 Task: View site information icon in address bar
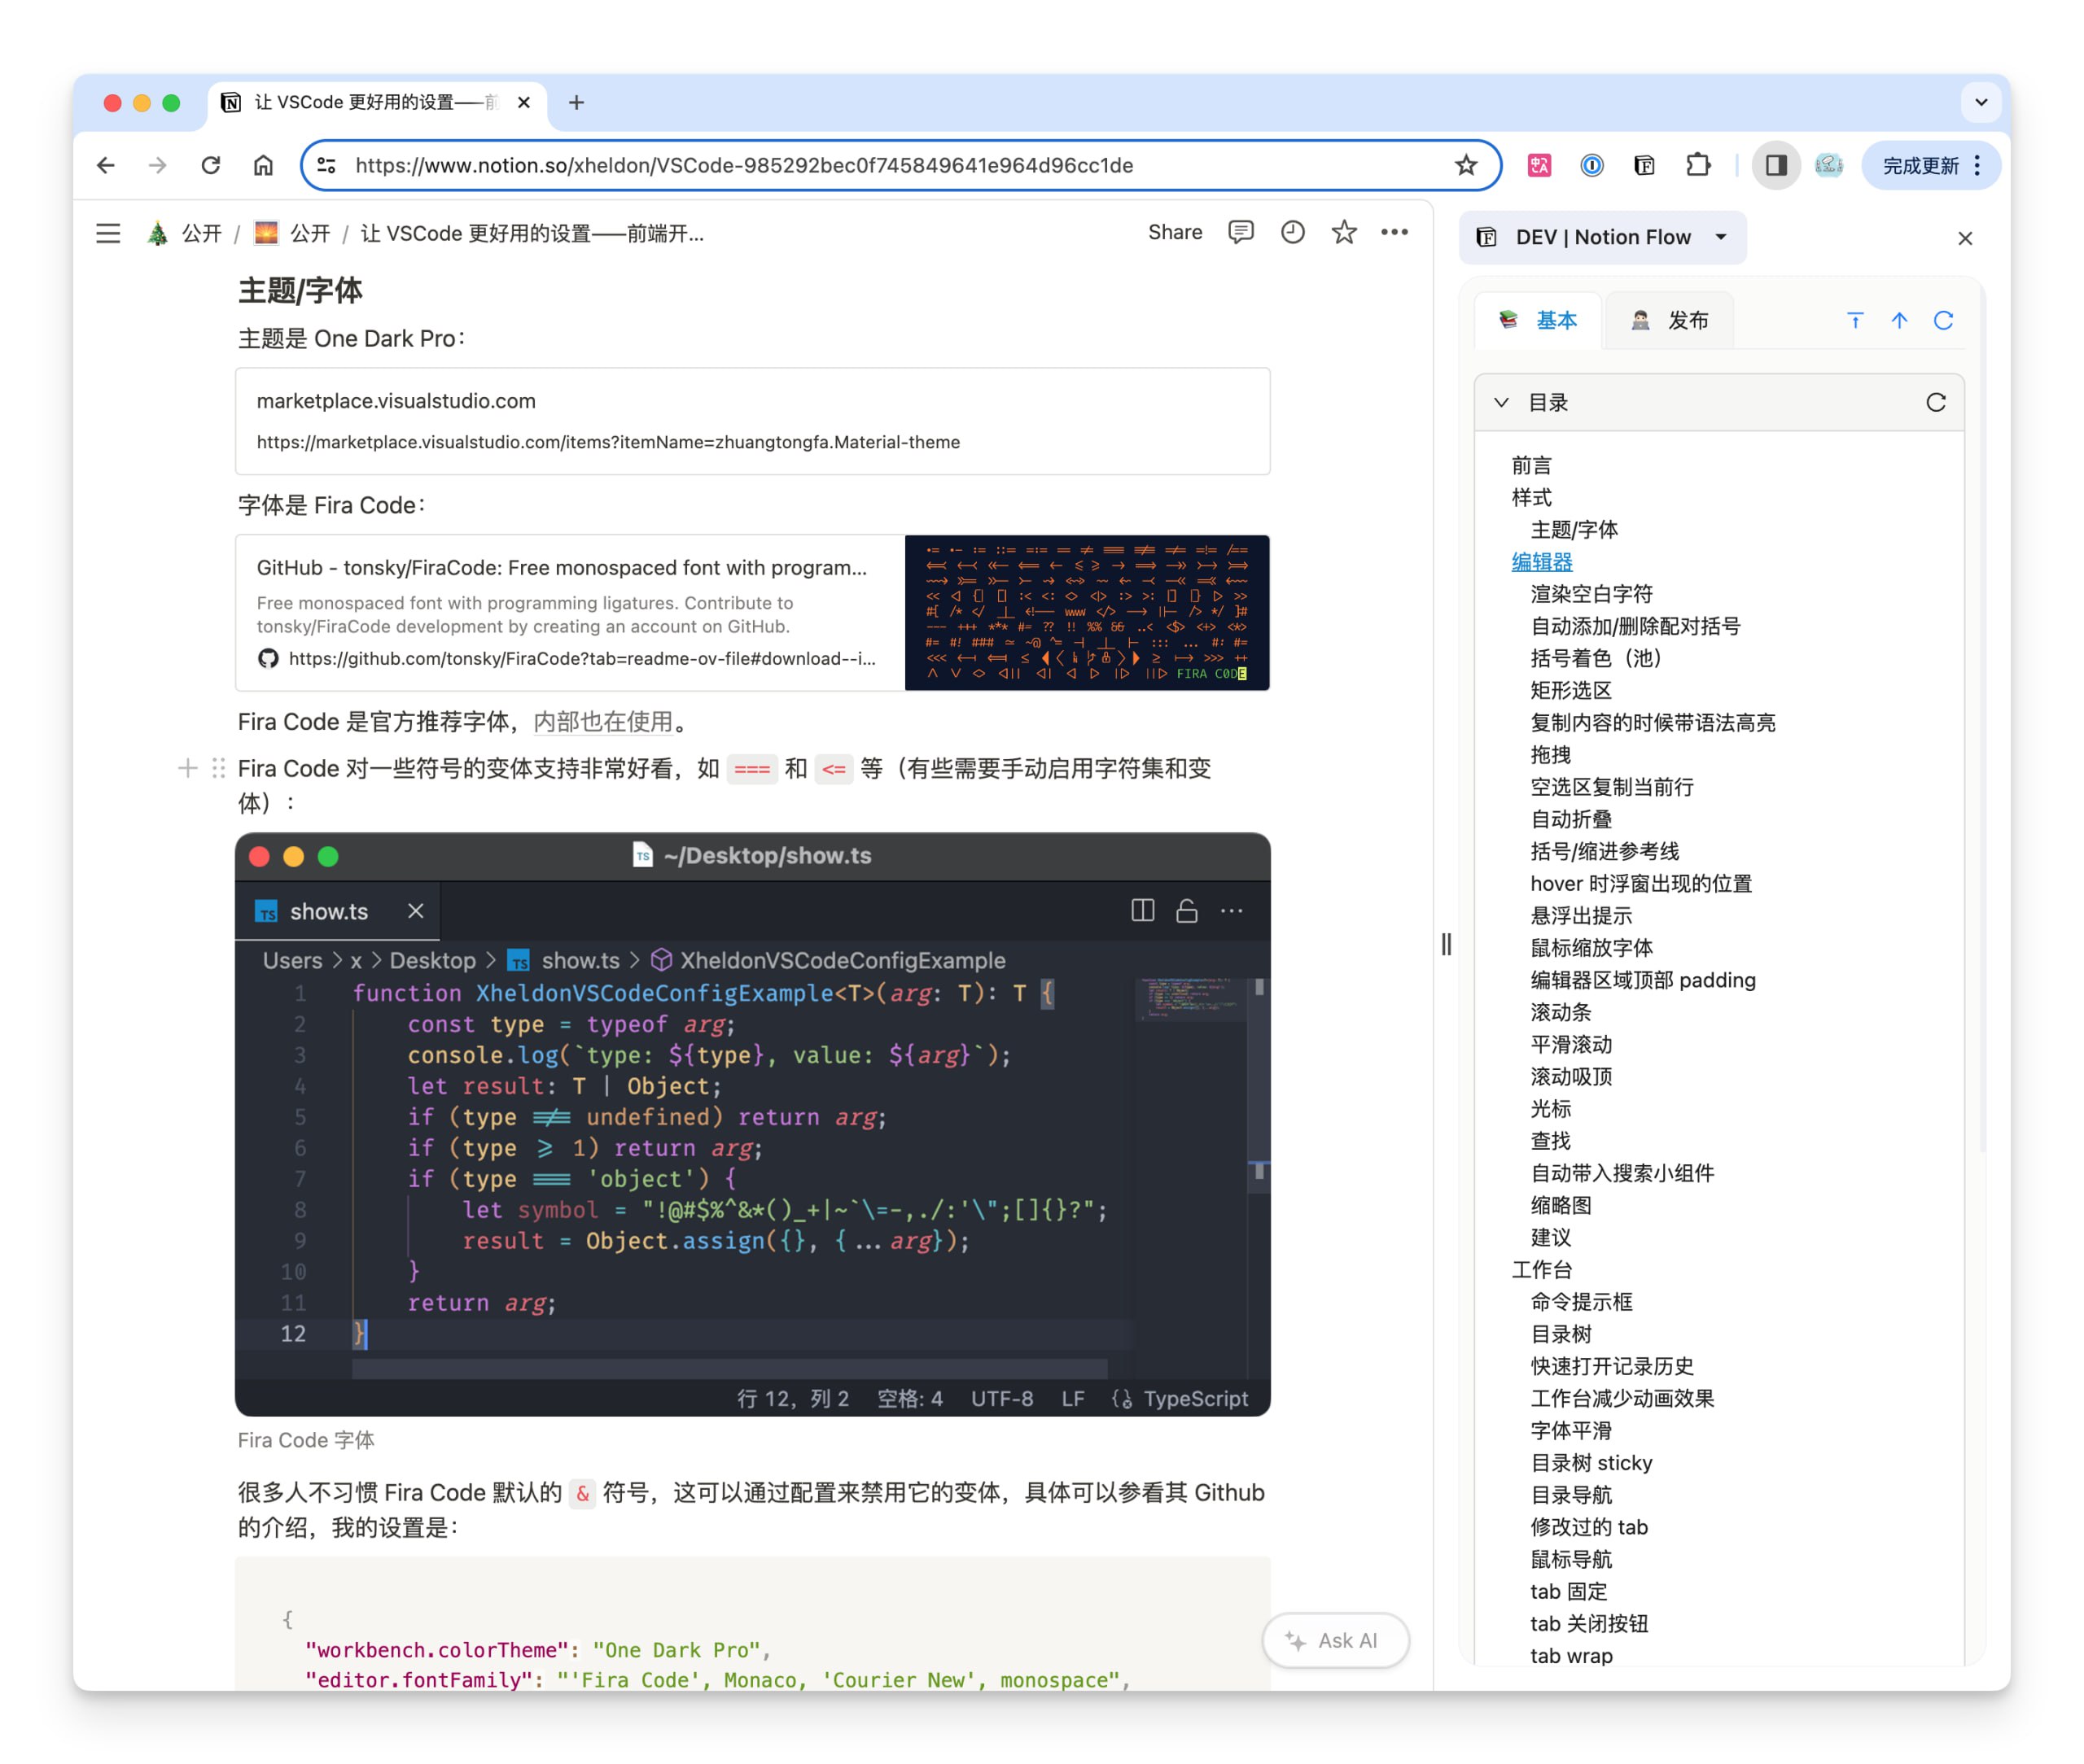pos(327,166)
